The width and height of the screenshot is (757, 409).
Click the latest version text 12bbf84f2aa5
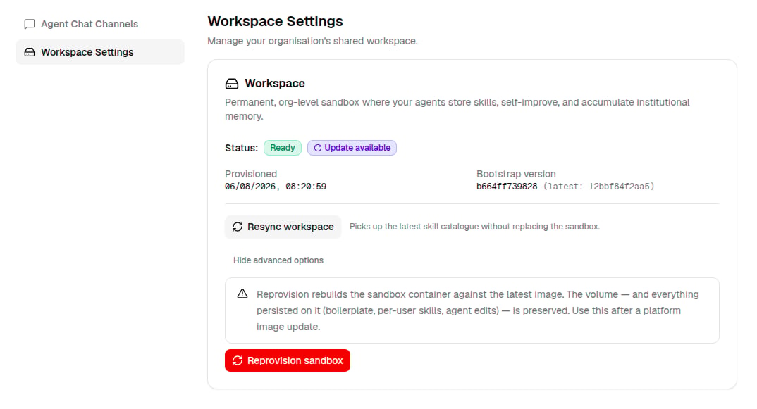620,187
